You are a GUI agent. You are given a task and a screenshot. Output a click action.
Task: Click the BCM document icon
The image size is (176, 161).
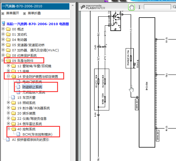18,134
